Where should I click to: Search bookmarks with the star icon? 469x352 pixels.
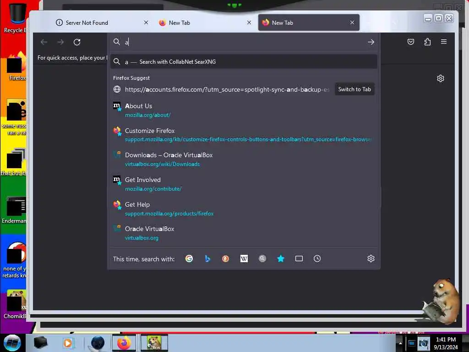coord(281,258)
